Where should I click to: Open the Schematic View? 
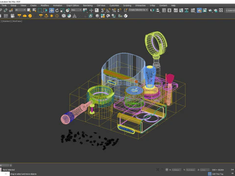[187, 10]
